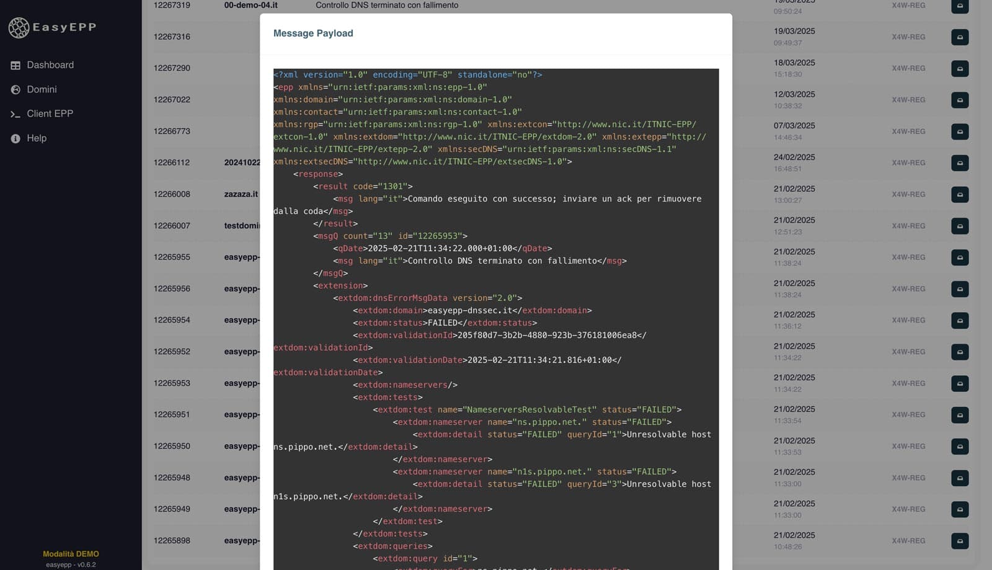Click inside the XML payload viewer

pyautogui.click(x=495, y=310)
